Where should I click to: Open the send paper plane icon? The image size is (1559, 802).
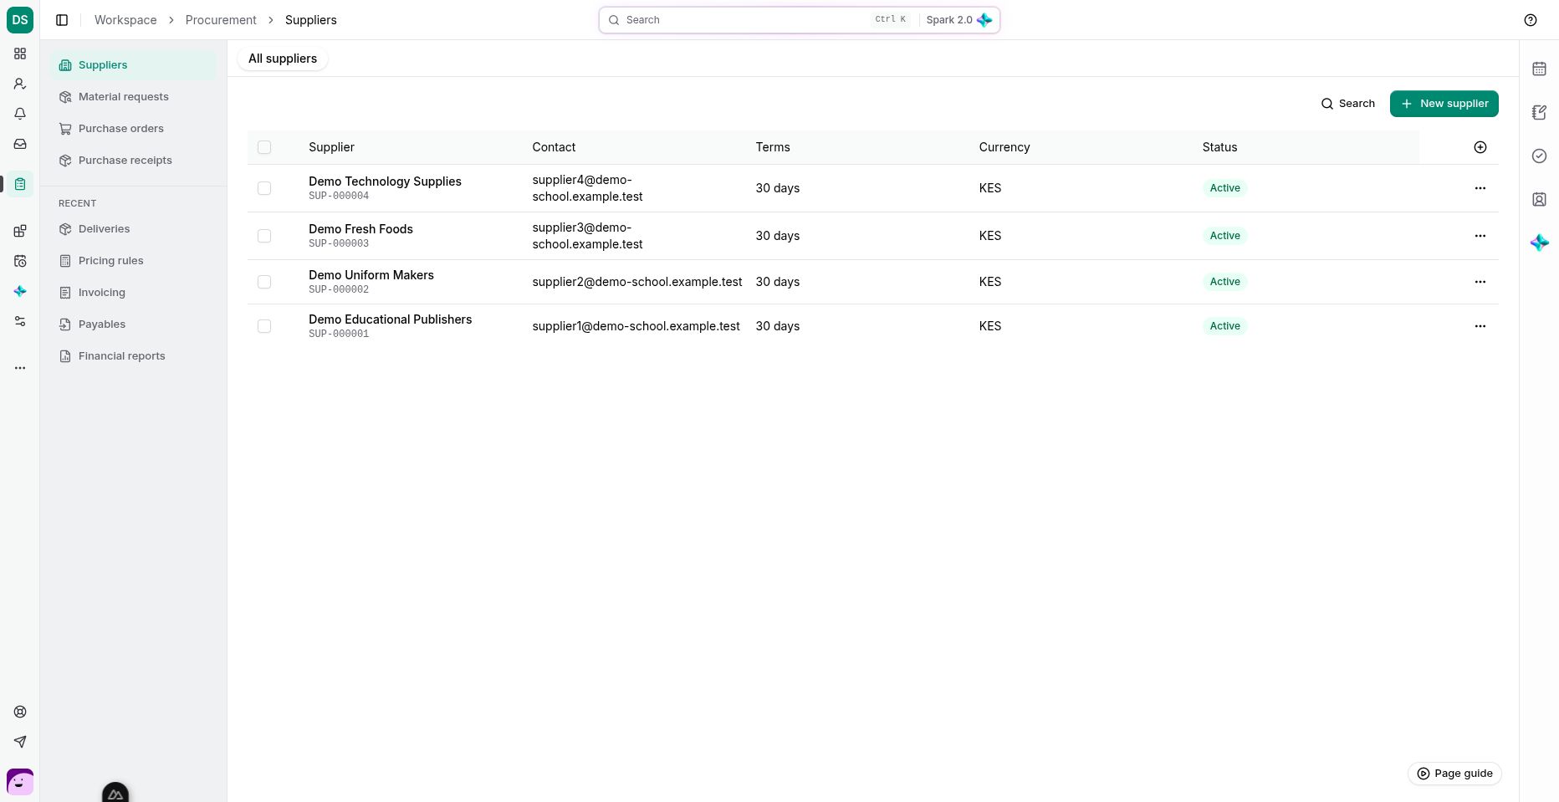(20, 742)
